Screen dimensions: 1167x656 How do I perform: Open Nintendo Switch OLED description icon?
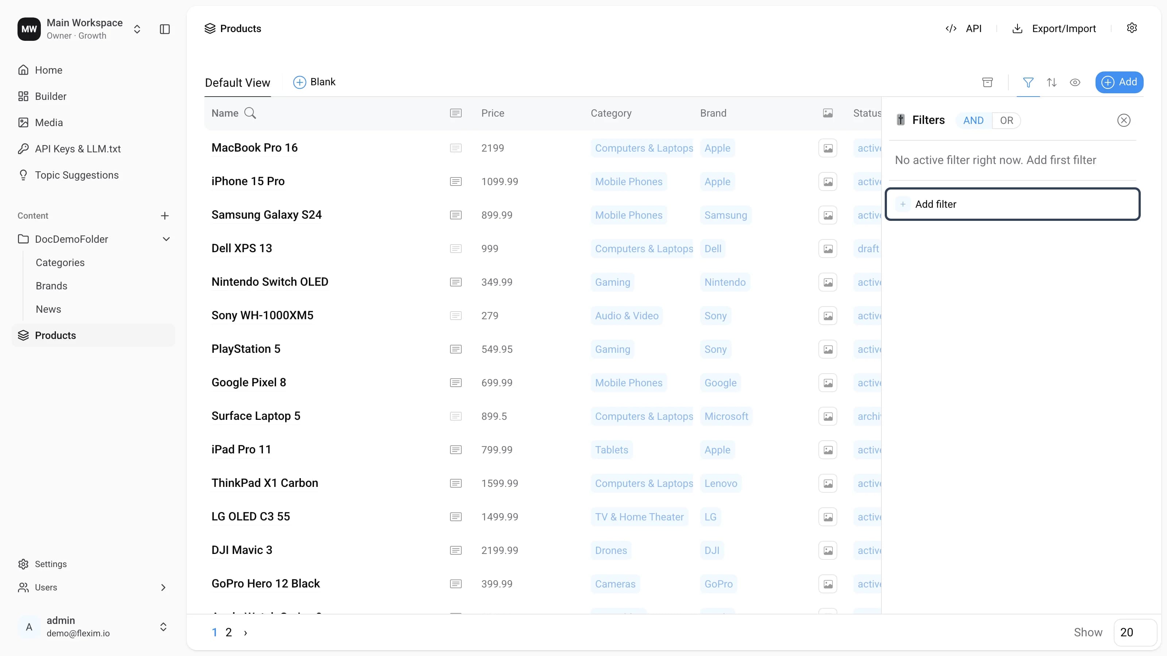(456, 282)
